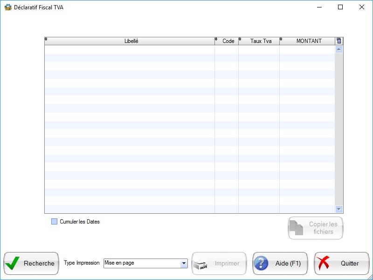This screenshot has width=373, height=280.
Task: Click the documents icon on Copier les fichiers
Action: point(297,228)
